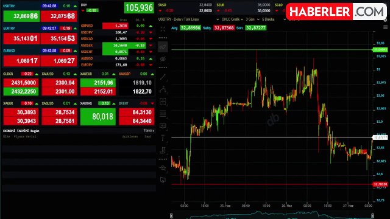The width and height of the screenshot is (390, 219).
Task: Open the OHLC Grafik chart type dropdown
Action: click(232, 19)
